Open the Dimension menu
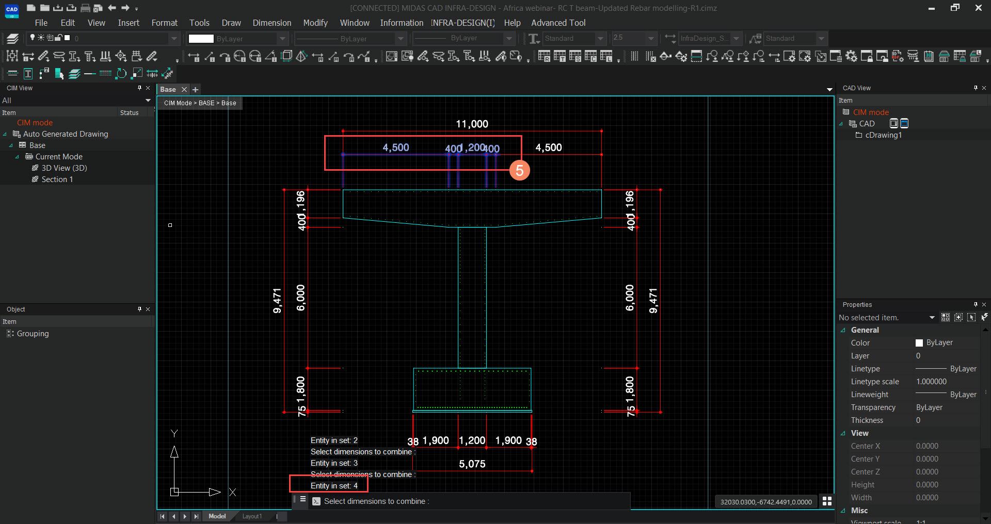This screenshot has width=991, height=524. pos(272,23)
